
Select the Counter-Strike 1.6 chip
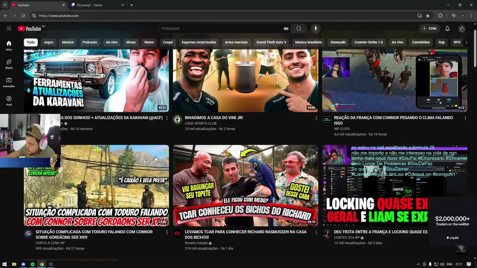(369, 42)
